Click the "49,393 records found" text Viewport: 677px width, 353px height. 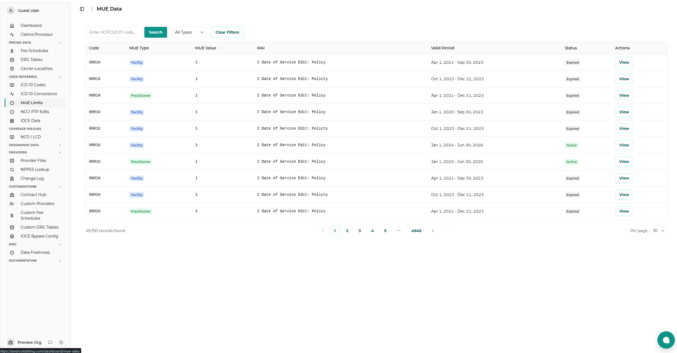106,231
